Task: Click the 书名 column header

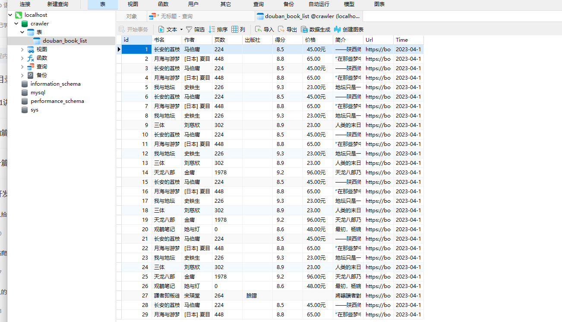Action: [167, 40]
